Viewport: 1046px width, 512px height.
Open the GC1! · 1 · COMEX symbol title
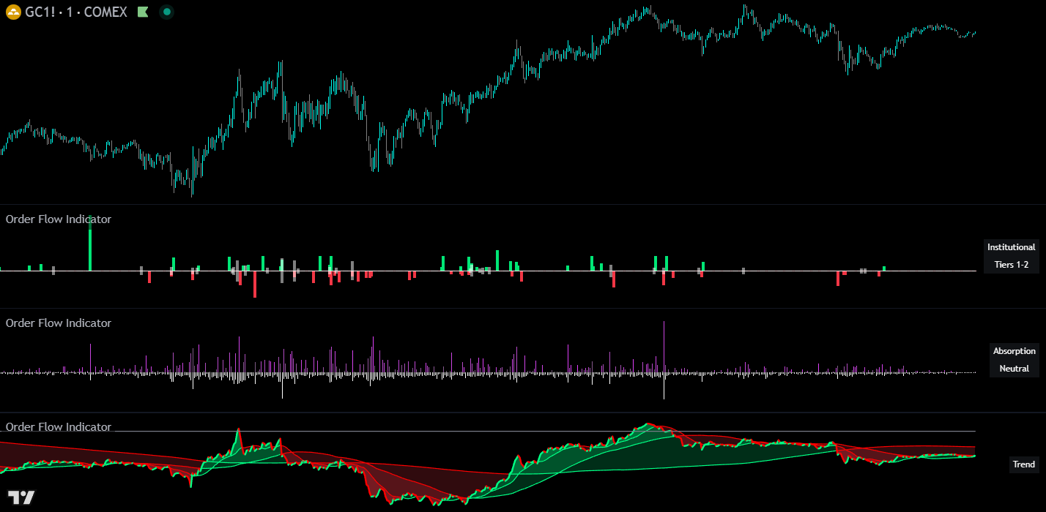75,12
